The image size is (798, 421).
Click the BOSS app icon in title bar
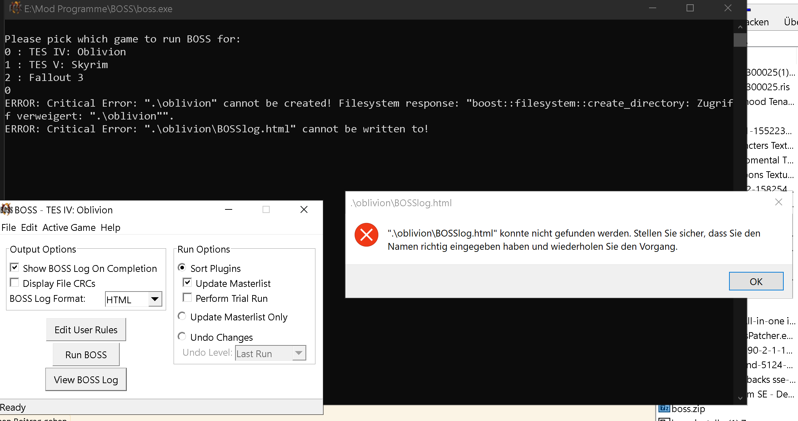click(x=6, y=210)
